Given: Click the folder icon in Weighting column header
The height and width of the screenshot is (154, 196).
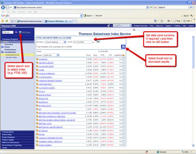Looking at the screenshot, I should [x=124, y=55].
